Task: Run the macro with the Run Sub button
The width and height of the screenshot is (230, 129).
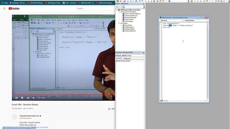Action: point(146,1)
